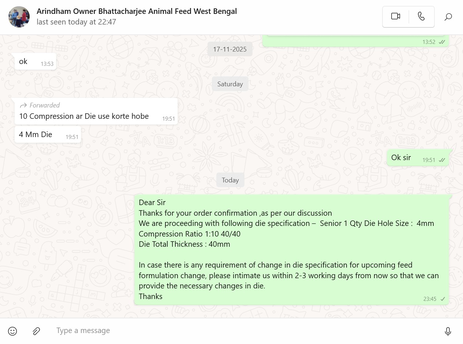The width and height of the screenshot is (463, 344).
Task: Open search in this chat
Action: click(x=448, y=17)
